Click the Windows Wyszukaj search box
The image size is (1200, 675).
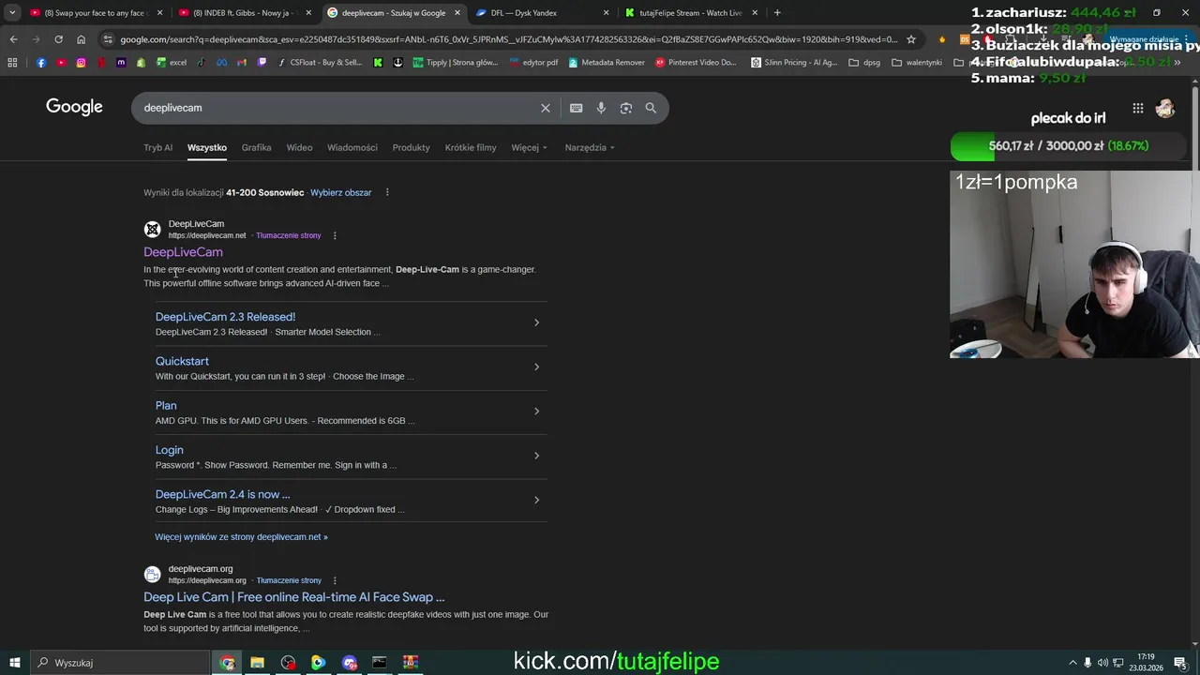119,663
